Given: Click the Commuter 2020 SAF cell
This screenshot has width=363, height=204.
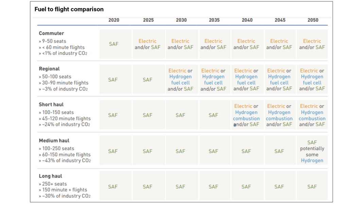Looking at the screenshot, I should (x=114, y=44).
